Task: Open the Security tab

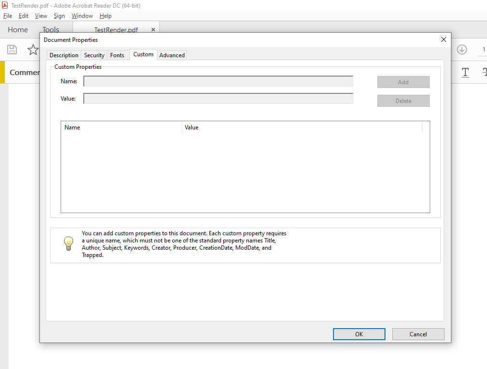Action: coord(94,55)
